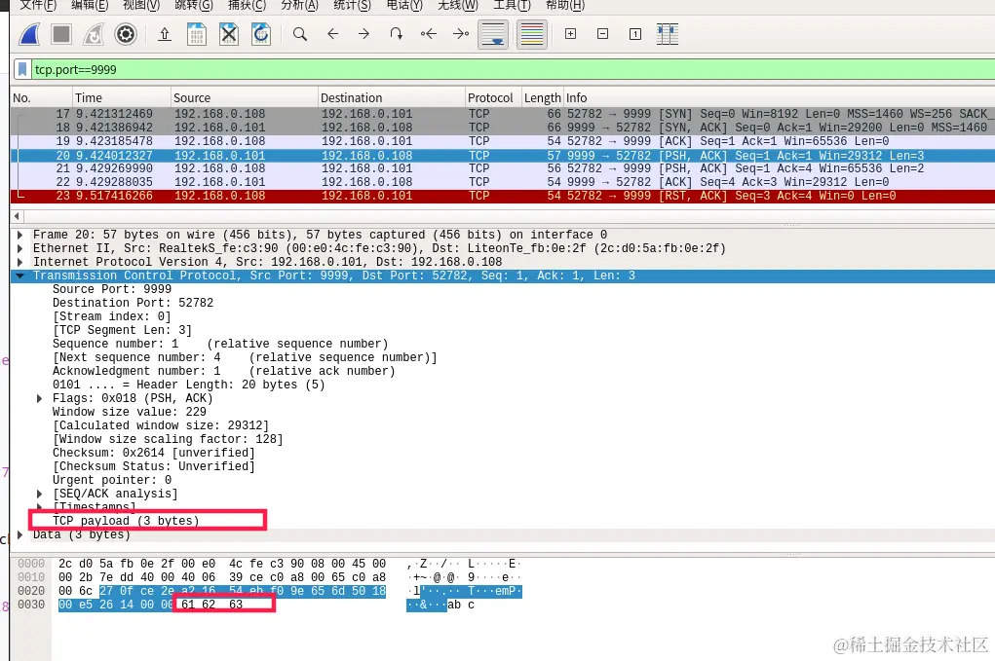Sort by the Destination column header
Viewport: 995px width, 661px height.
[x=391, y=97]
